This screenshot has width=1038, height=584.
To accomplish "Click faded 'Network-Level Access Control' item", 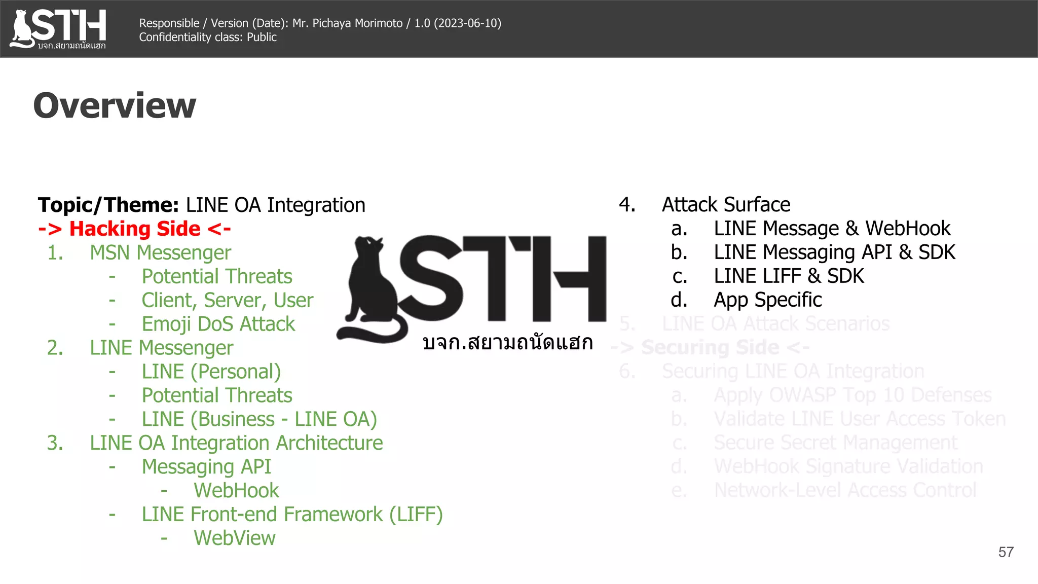I will point(845,491).
